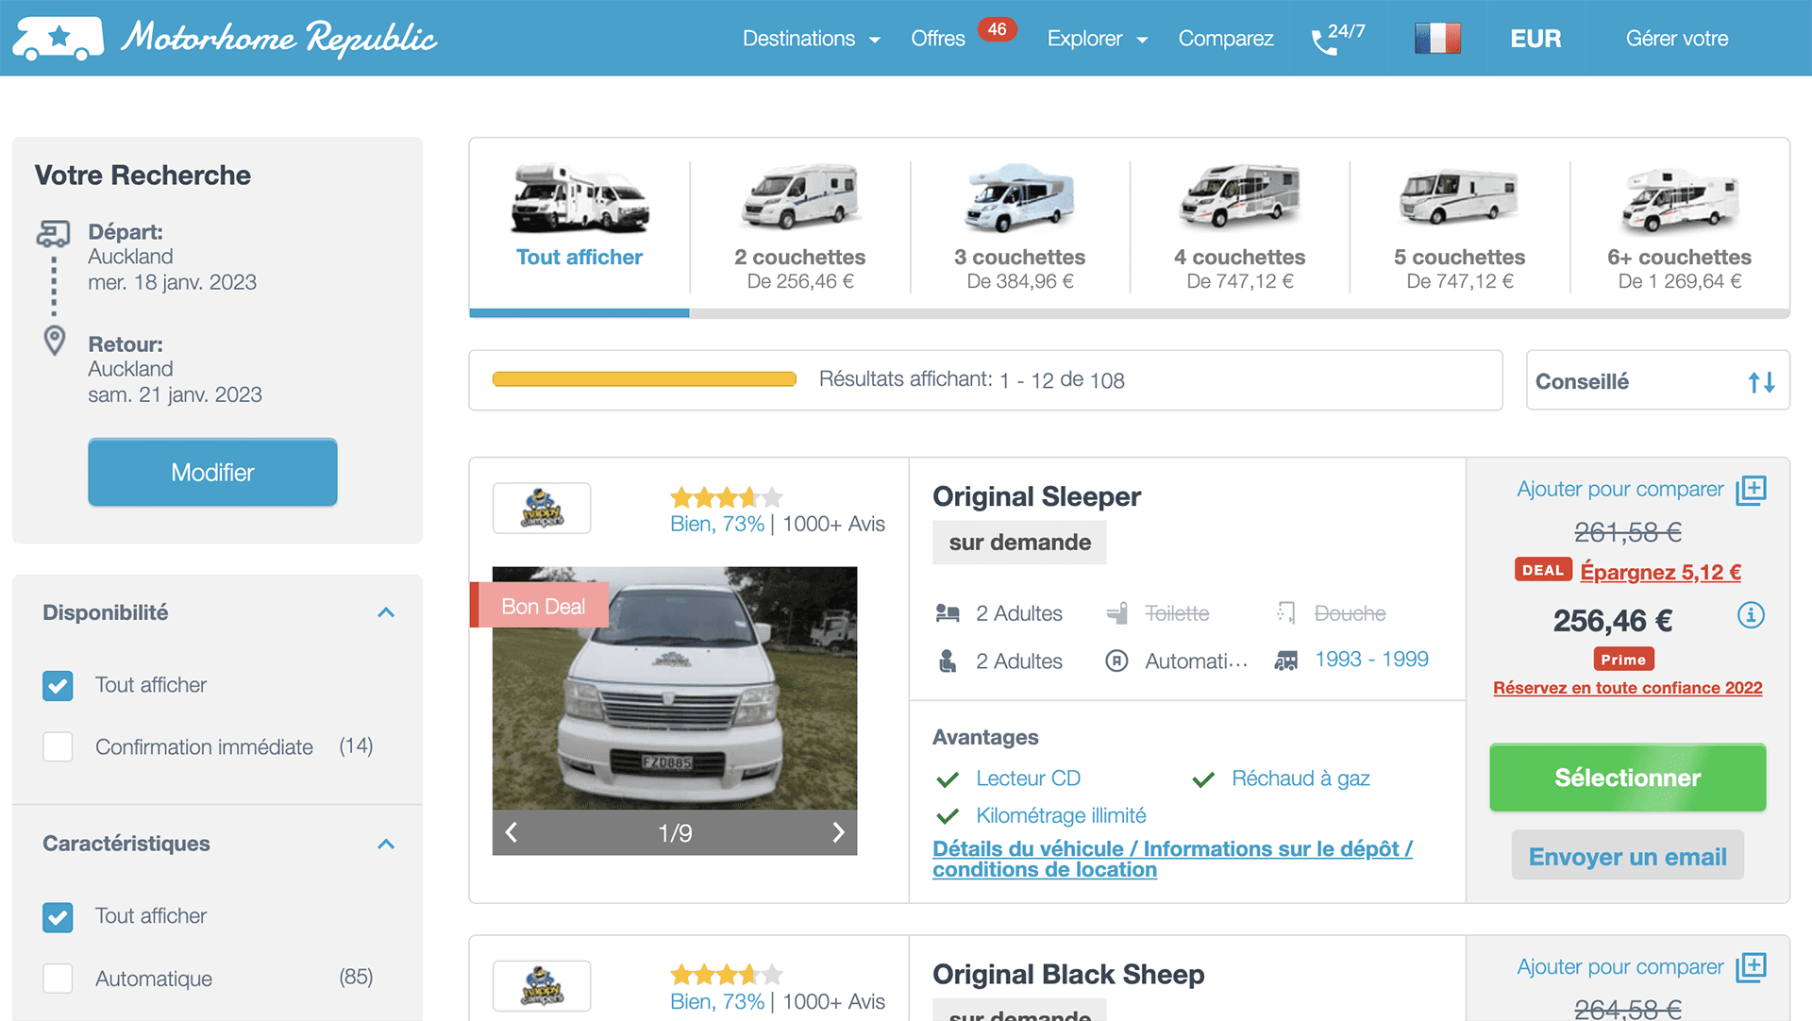Click the Envoyer un email button
The height and width of the screenshot is (1021, 1812).
[x=1628, y=856]
